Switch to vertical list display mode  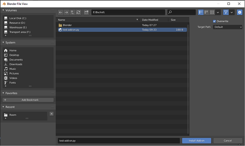(x=201, y=12)
